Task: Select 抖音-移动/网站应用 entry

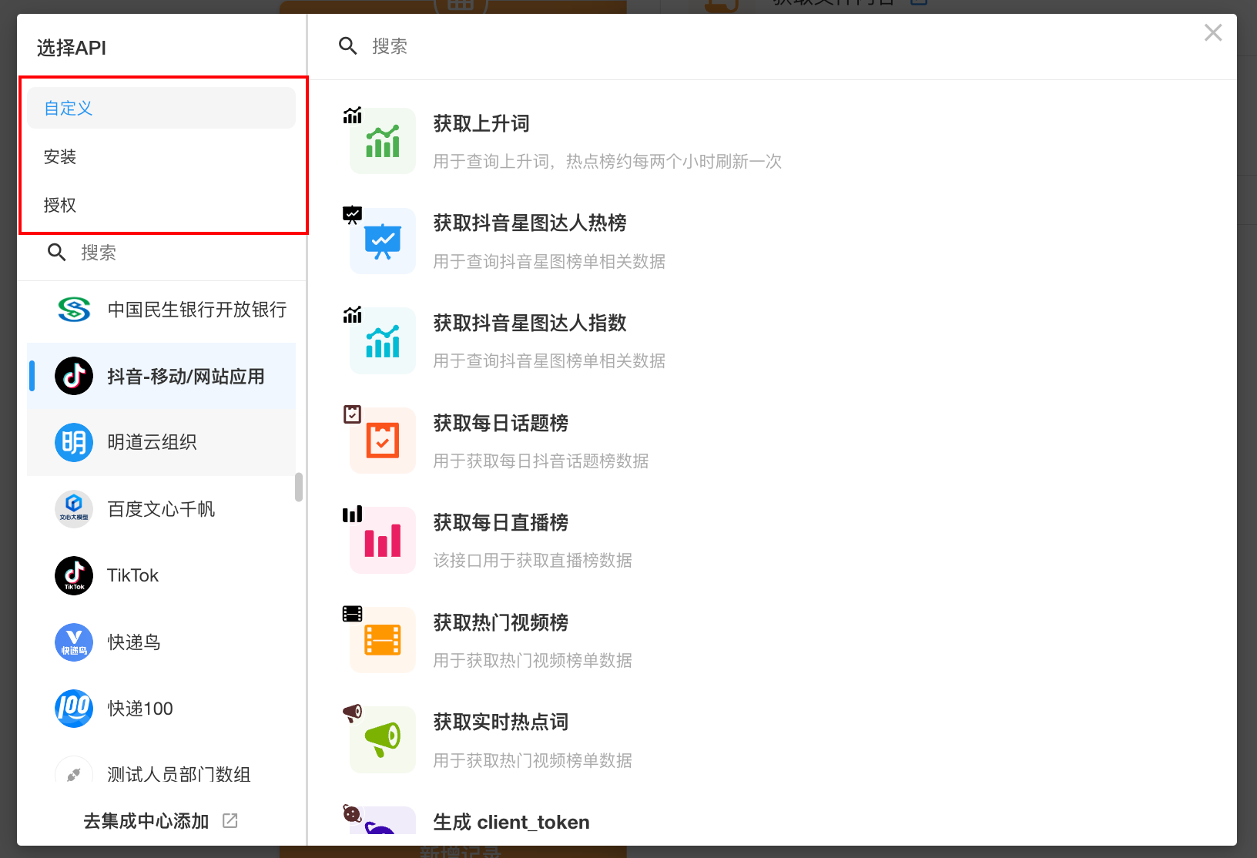Action: click(161, 376)
